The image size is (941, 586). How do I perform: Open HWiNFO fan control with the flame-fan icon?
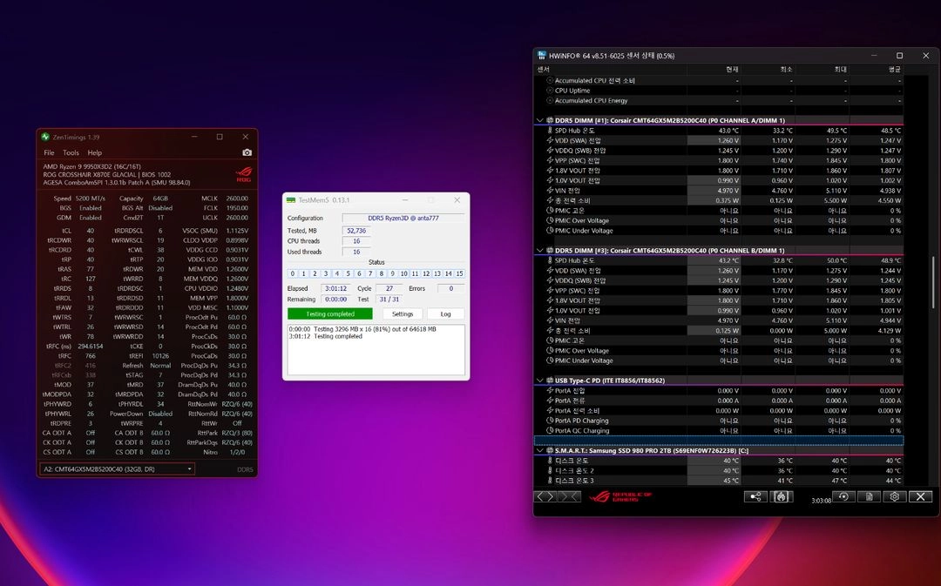coord(781,496)
